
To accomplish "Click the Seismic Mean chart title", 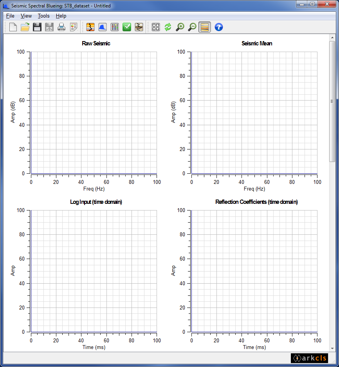I will point(257,43).
